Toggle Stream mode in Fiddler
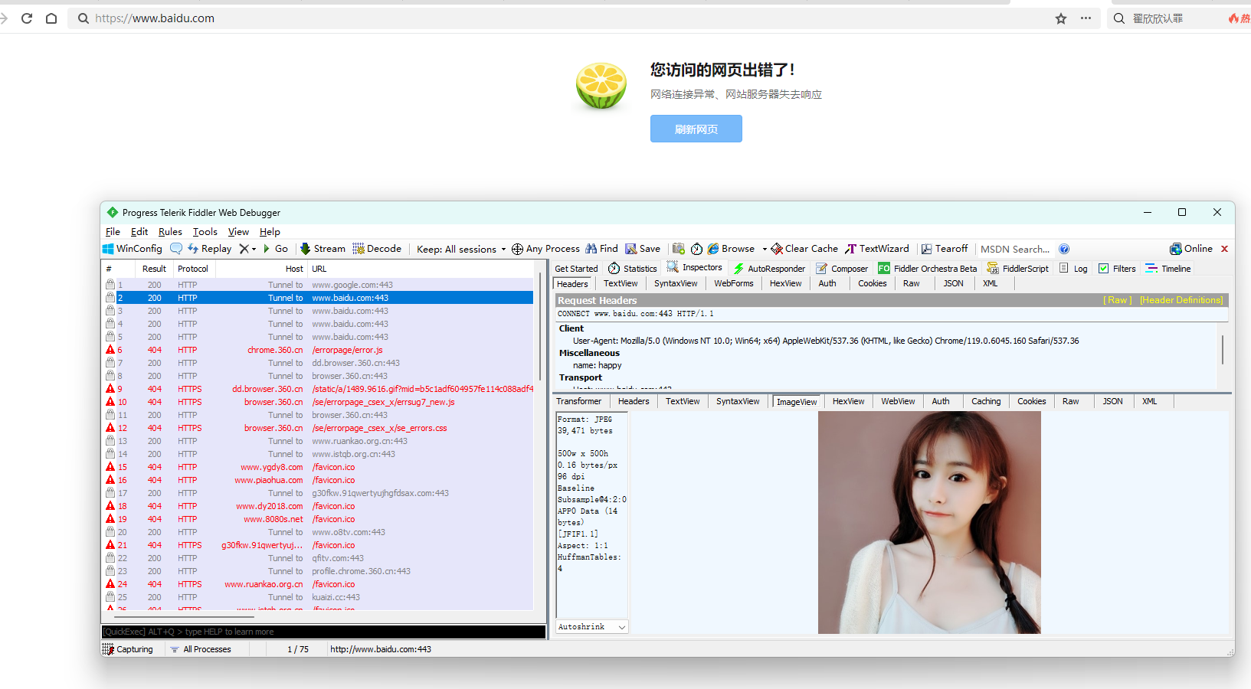 click(x=323, y=249)
